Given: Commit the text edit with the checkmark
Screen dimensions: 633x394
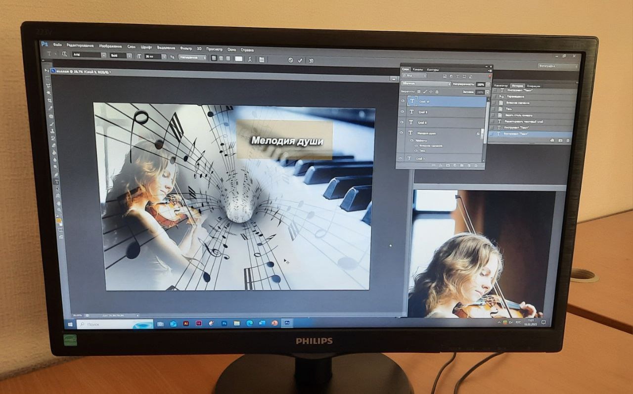Looking at the screenshot, I should 300,60.
